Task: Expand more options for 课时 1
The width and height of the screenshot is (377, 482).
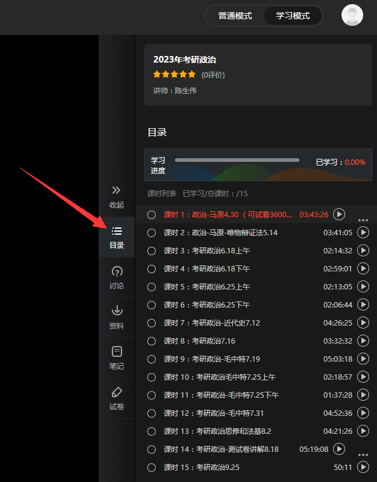Action: tap(363, 220)
